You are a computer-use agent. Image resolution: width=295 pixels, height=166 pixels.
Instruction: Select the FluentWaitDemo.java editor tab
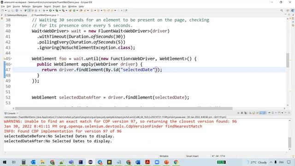pyautogui.click(x=45, y=15)
